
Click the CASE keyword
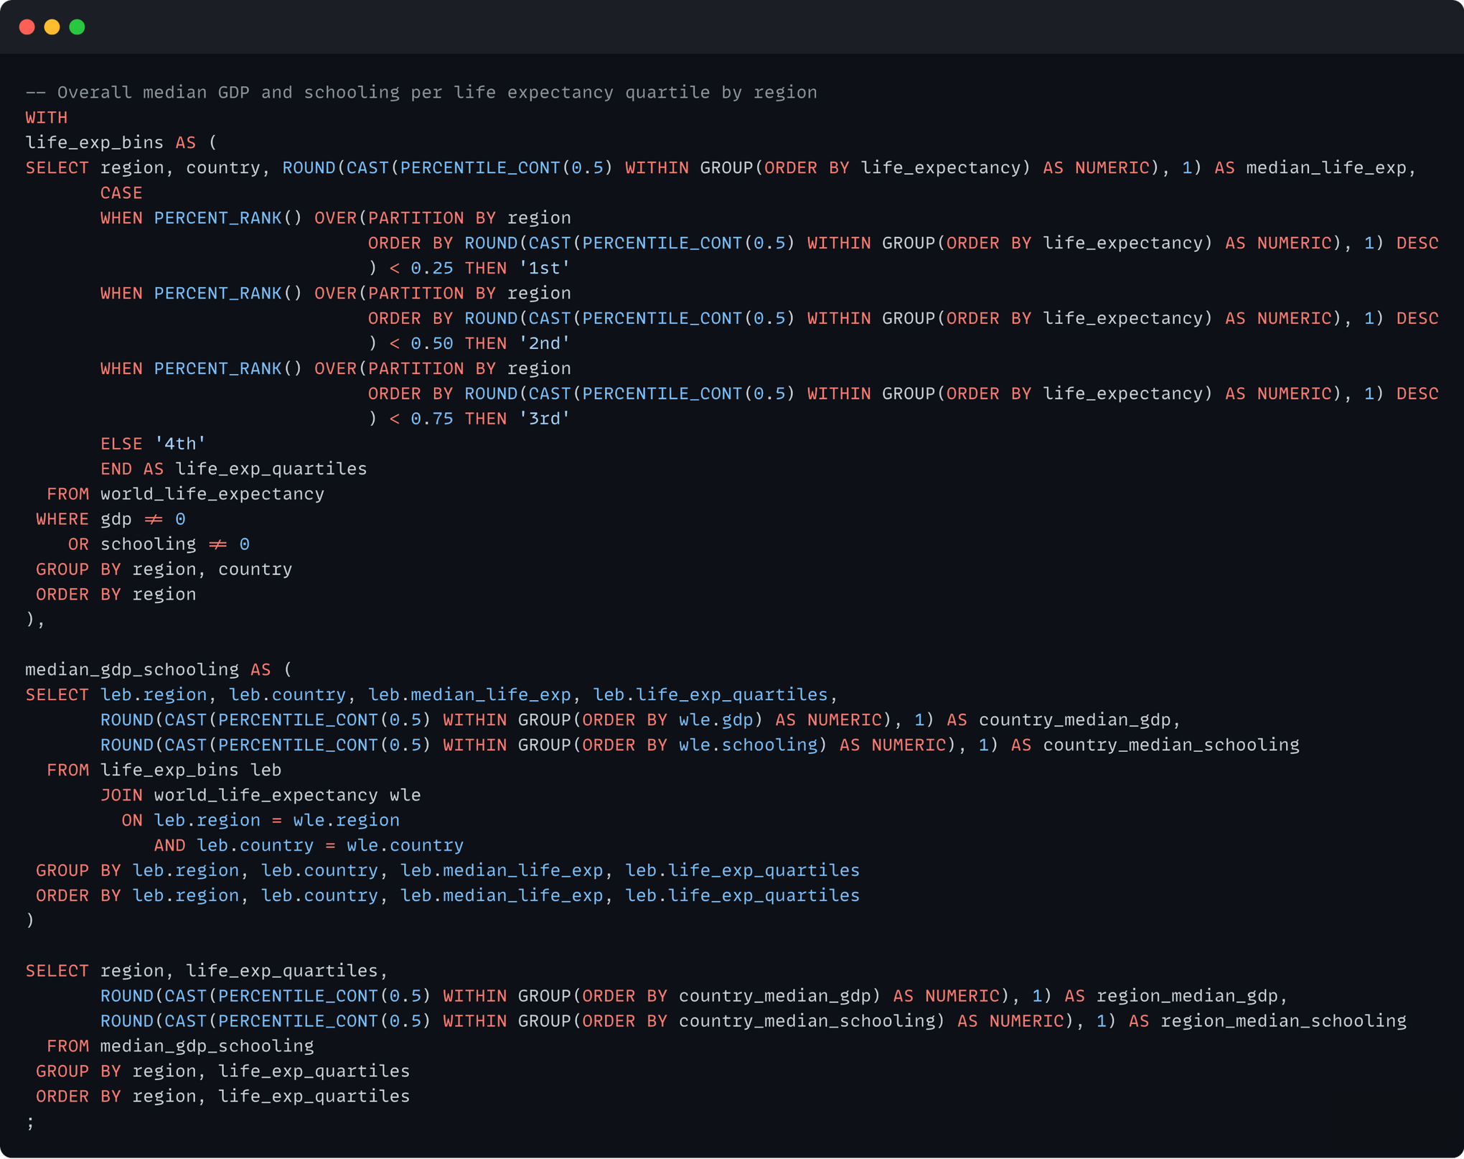(121, 193)
